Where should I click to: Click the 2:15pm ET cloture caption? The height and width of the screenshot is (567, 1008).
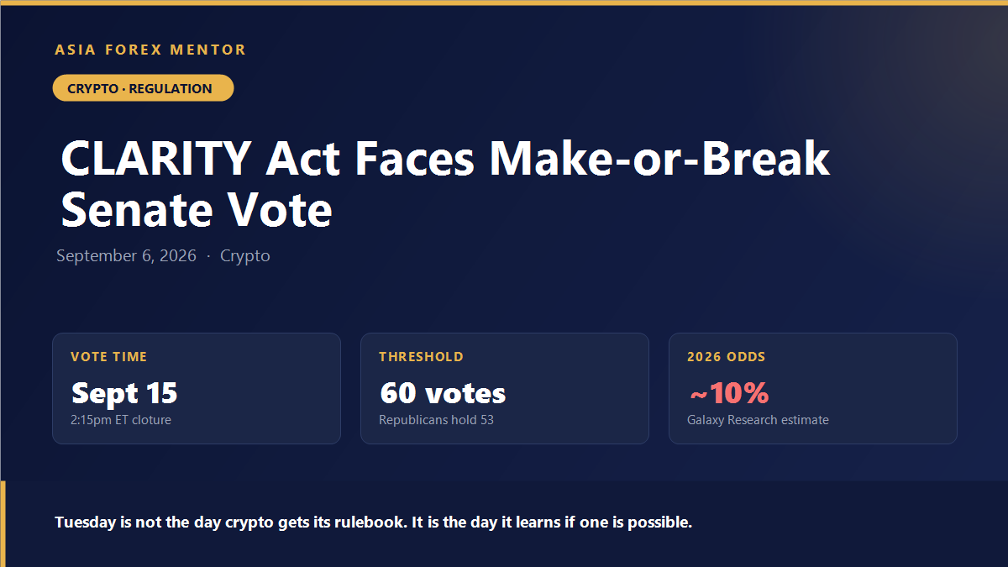tap(121, 419)
